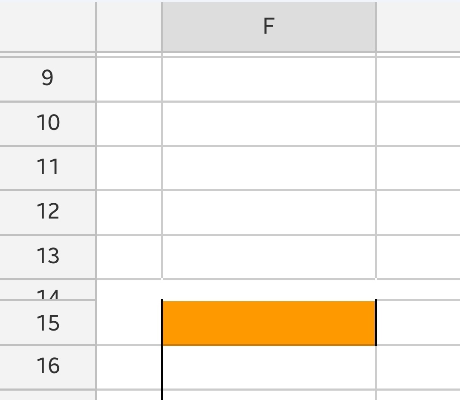
Task: Select the partially hidden row 14 header
Action: click(x=47, y=290)
